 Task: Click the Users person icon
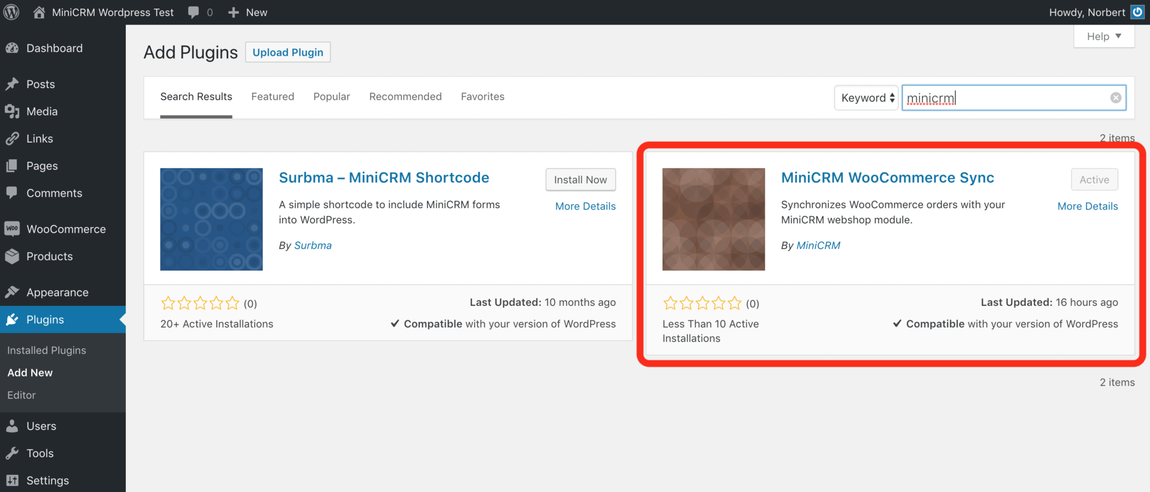click(12, 426)
